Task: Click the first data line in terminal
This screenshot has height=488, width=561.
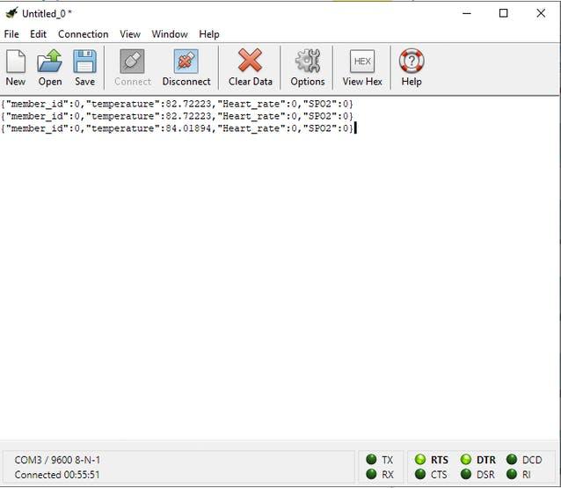Action: (x=177, y=104)
